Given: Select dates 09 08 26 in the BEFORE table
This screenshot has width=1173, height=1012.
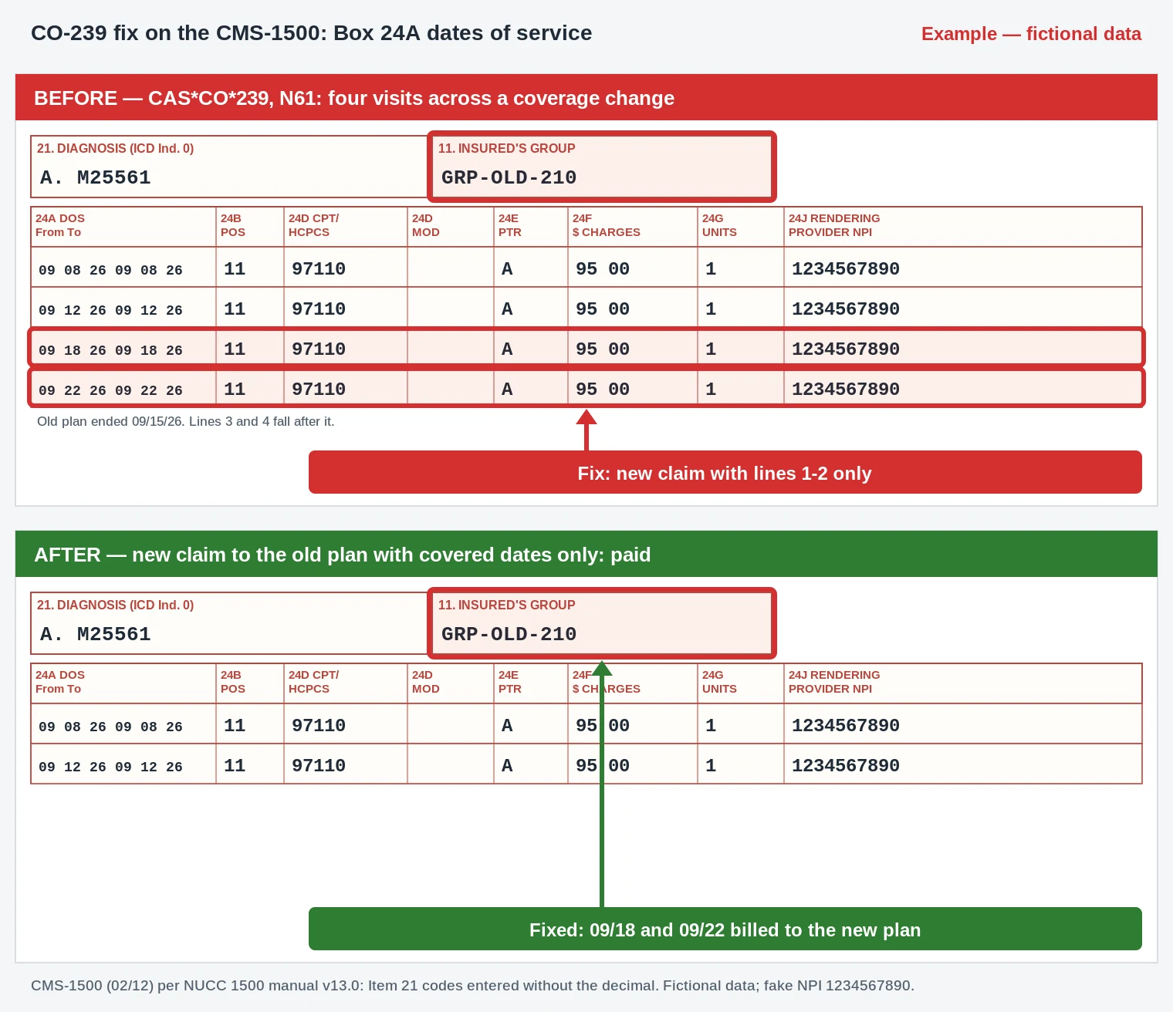Looking at the screenshot, I should (110, 270).
